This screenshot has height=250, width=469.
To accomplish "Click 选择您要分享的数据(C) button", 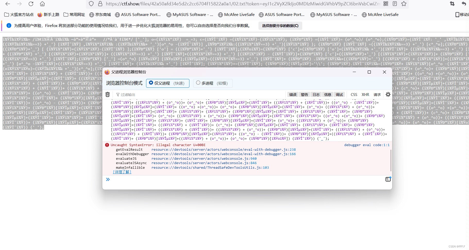I will click(x=280, y=26).
